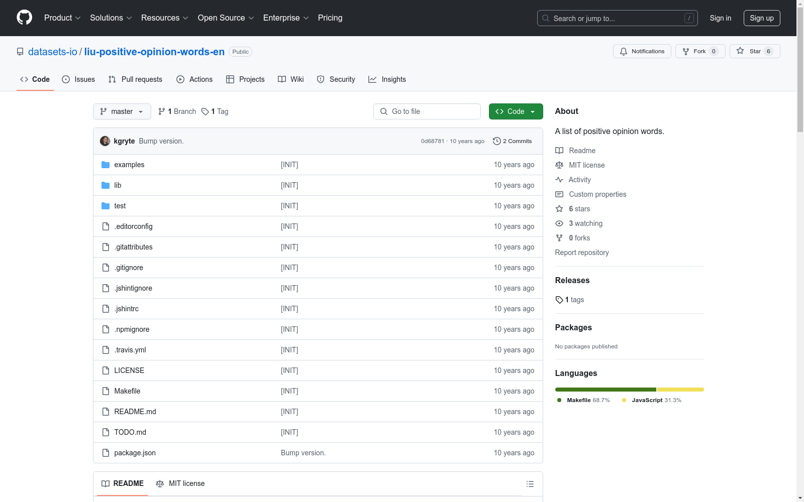Open the test folder

(x=120, y=206)
